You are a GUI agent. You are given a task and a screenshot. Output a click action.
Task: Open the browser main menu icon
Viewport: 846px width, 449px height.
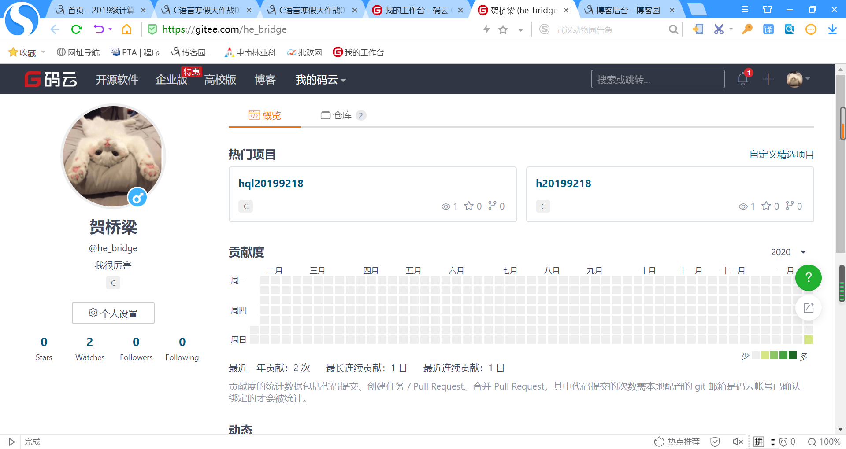(x=745, y=10)
